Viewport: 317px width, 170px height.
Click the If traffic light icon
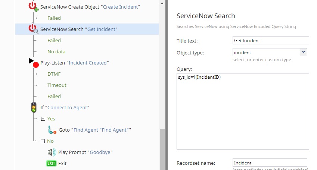pyautogui.click(x=34, y=107)
